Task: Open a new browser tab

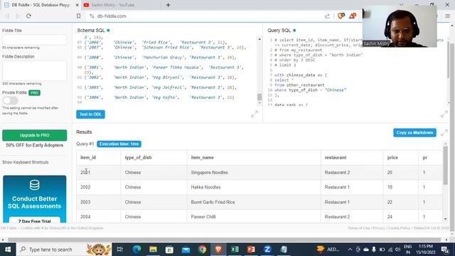Action: 168,5
